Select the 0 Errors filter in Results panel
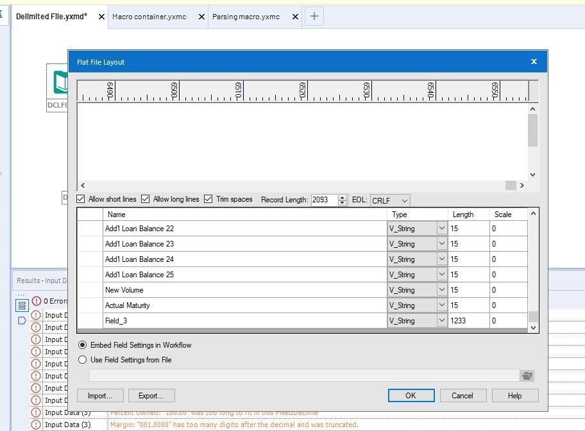This screenshot has width=585, height=431. coord(51,300)
